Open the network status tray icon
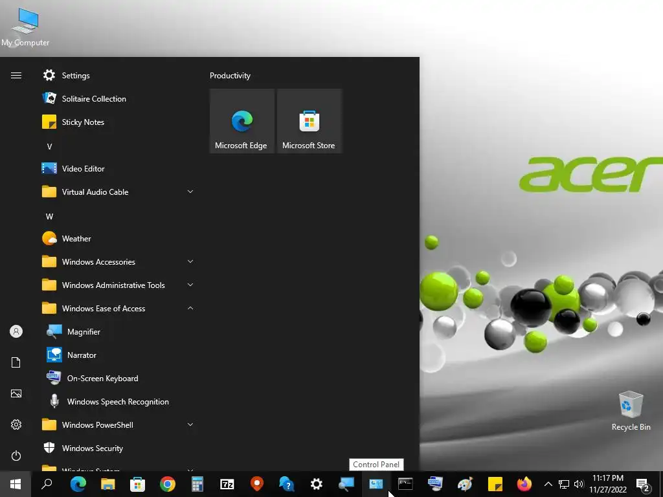The image size is (663, 497). click(x=564, y=484)
